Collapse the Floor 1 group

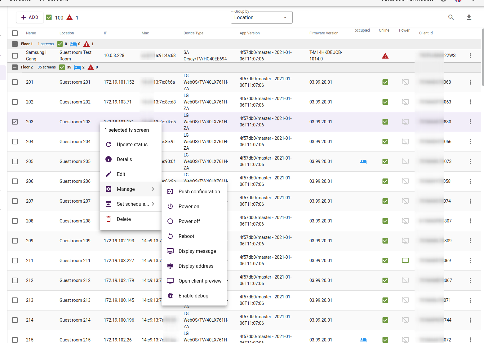point(15,44)
